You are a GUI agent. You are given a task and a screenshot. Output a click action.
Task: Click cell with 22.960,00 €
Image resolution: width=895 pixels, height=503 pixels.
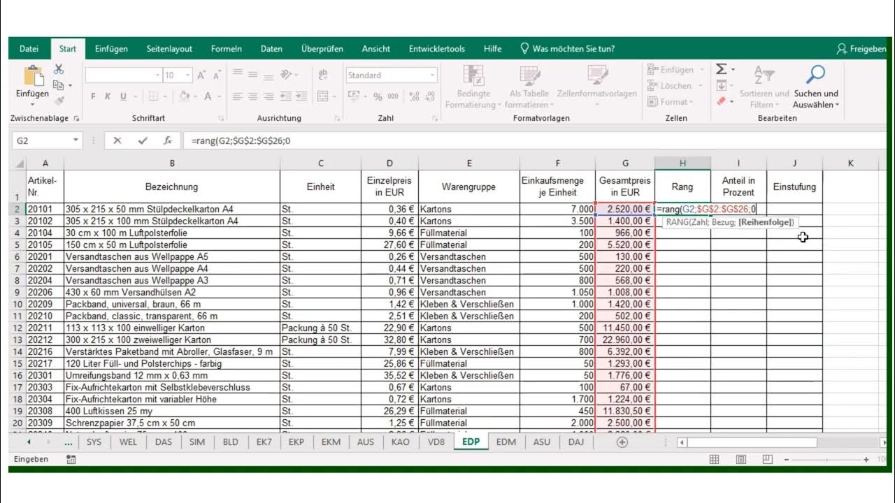click(625, 340)
